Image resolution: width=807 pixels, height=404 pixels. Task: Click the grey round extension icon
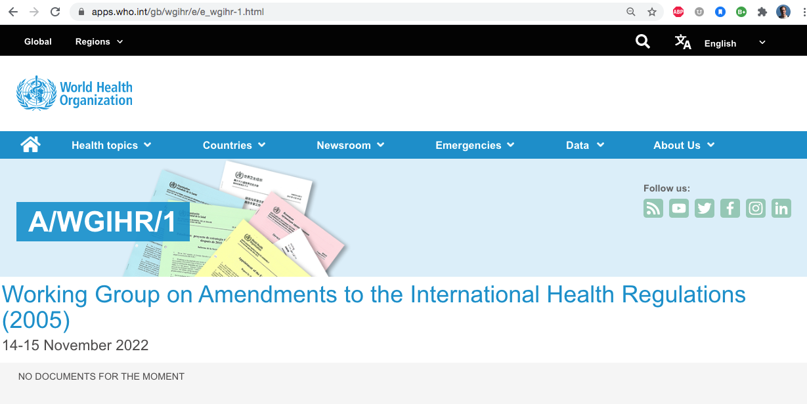pos(699,12)
